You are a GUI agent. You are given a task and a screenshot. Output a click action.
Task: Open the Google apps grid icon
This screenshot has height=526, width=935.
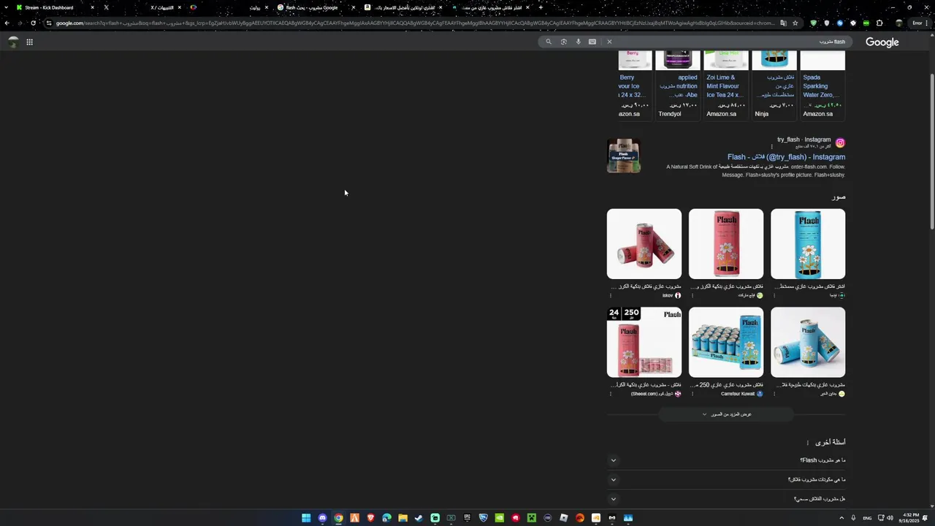tap(29, 42)
